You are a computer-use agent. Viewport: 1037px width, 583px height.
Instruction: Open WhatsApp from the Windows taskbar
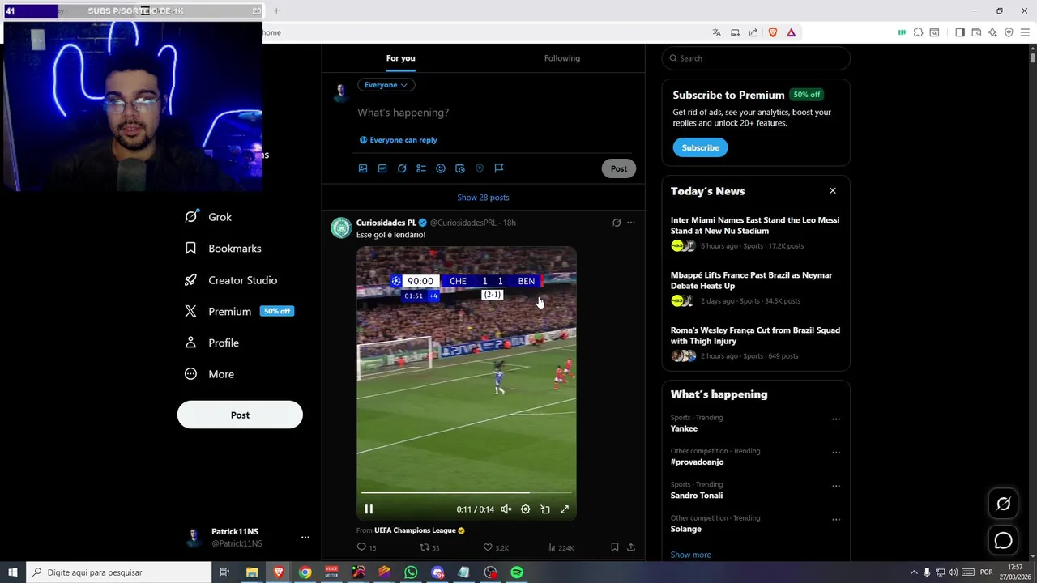(411, 572)
